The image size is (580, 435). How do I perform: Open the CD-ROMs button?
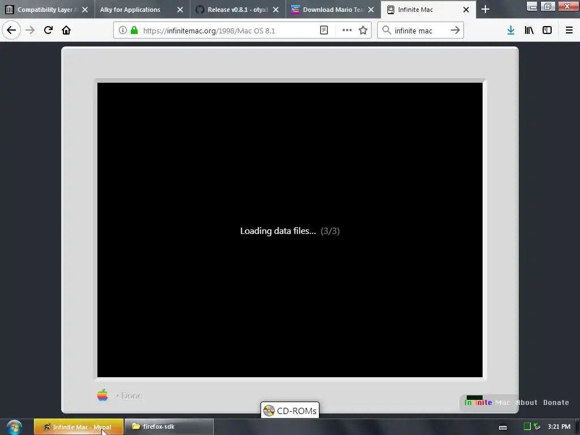point(290,411)
